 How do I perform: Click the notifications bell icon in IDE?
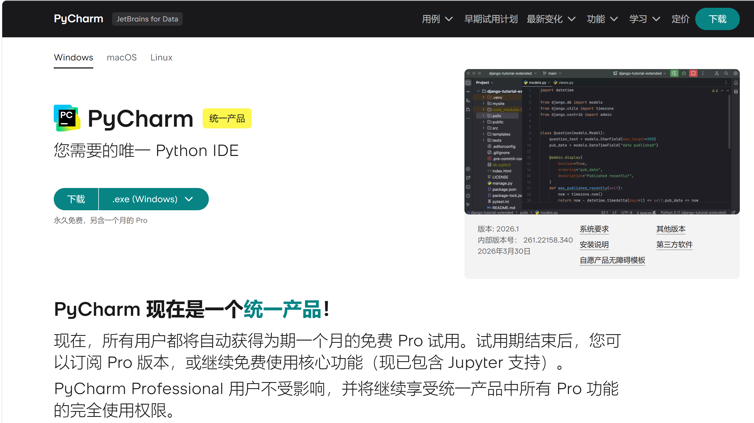[x=736, y=83]
